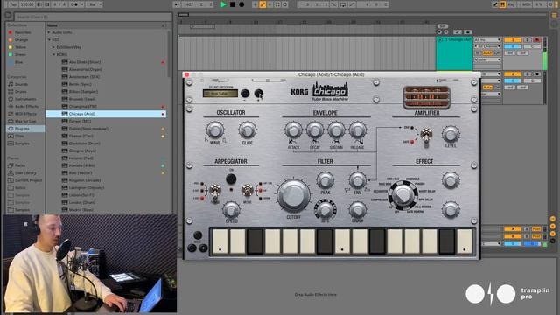Arm the Arrangement Record button
560x315 pixels.
tap(241, 4)
